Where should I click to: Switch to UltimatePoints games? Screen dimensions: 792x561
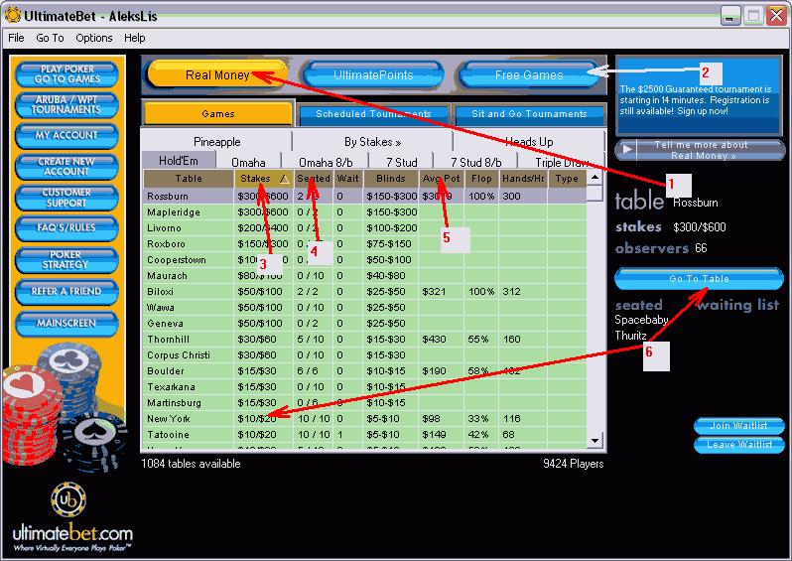point(373,75)
